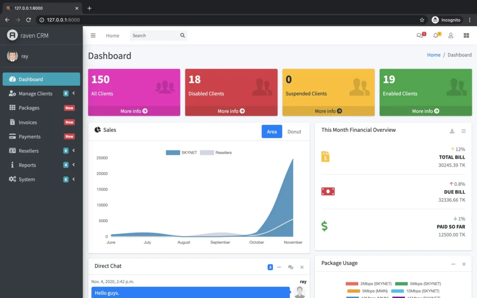Screen dimensions: 477x298
Task: Close the Direct Chat card
Action: tap(302, 267)
